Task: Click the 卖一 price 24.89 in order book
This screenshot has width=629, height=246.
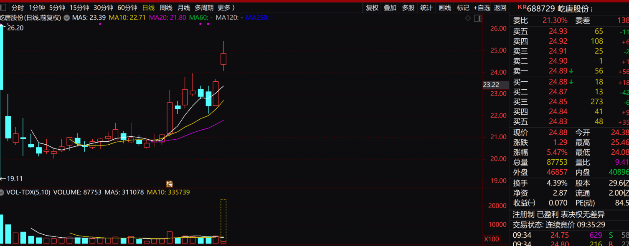Action: click(558, 71)
